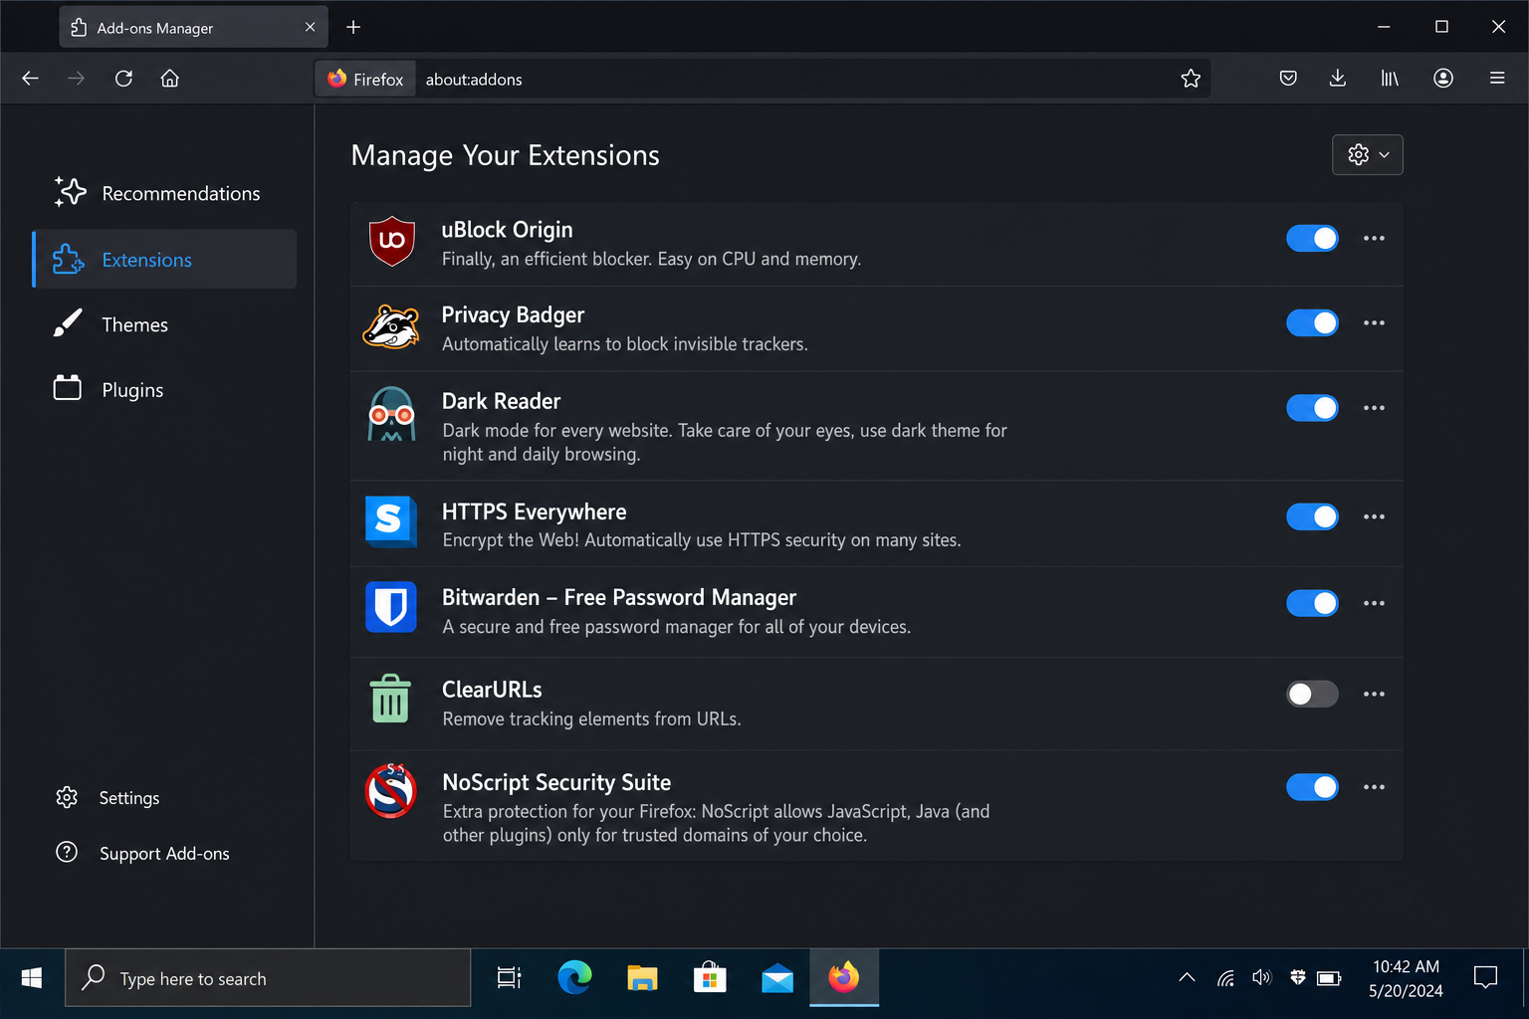Screen dimensions: 1529x1019
Task: Select Extensions in sidebar
Action: coord(164,260)
